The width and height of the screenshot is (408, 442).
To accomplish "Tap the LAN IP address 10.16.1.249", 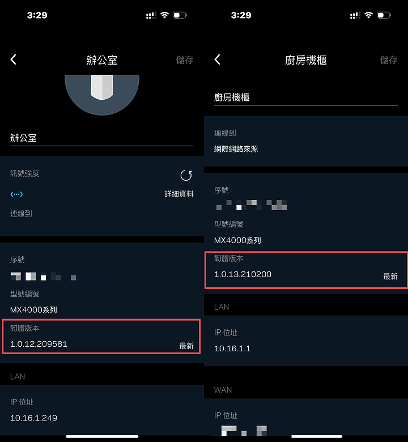I will point(33,418).
